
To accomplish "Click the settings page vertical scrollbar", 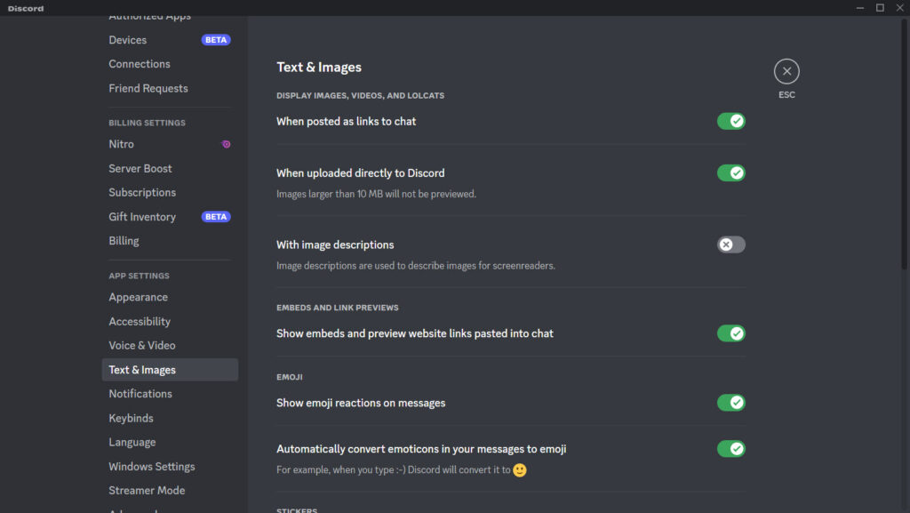I will pyautogui.click(x=905, y=133).
